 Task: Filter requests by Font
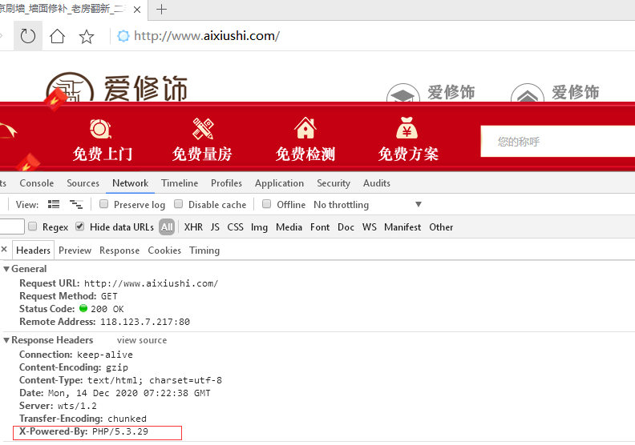pyautogui.click(x=320, y=227)
